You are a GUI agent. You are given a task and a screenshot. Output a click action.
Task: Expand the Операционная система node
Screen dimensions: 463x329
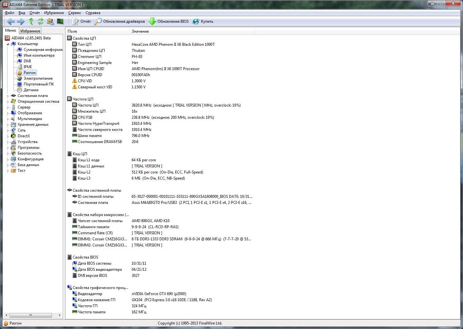(x=8, y=102)
